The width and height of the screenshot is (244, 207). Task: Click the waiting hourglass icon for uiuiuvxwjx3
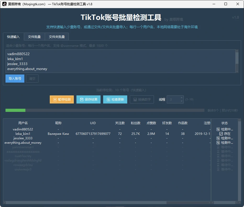coord(218,169)
